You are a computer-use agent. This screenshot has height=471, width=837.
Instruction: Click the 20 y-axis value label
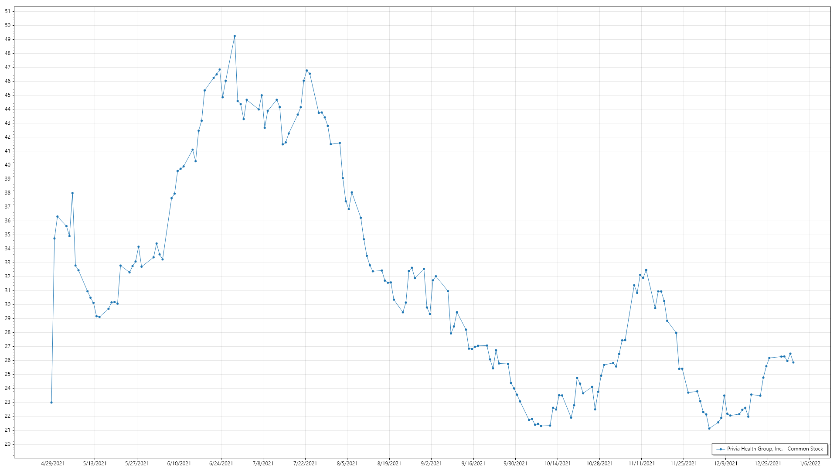coord(7,444)
